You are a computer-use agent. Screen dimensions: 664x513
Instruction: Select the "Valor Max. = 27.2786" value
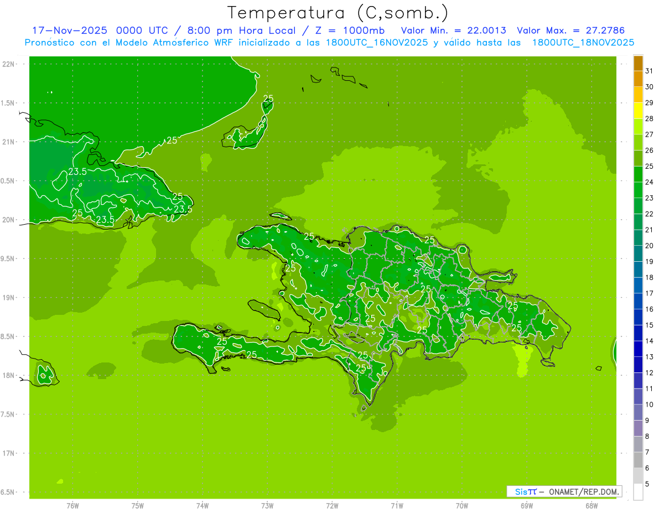click(x=571, y=30)
